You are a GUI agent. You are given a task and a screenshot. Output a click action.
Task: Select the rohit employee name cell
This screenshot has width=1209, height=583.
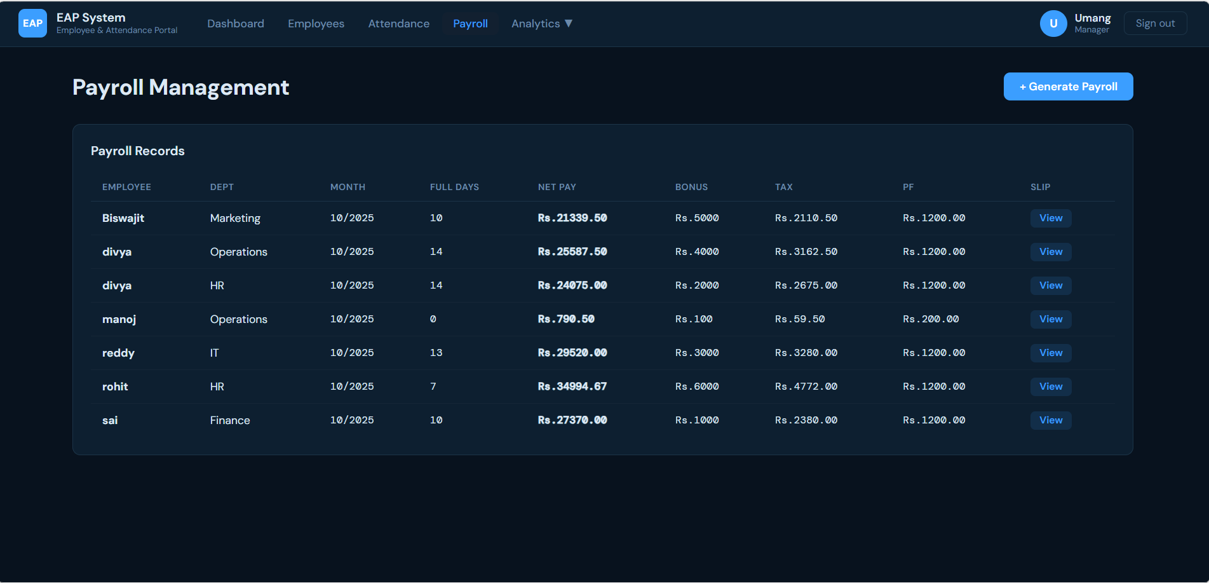click(115, 387)
